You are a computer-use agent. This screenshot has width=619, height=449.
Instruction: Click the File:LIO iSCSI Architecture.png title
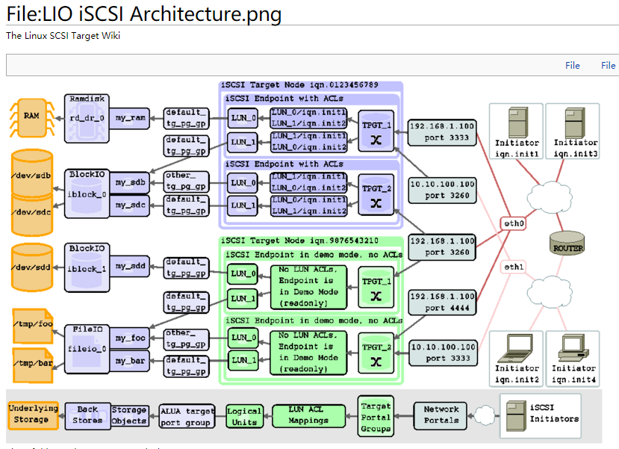tap(142, 14)
